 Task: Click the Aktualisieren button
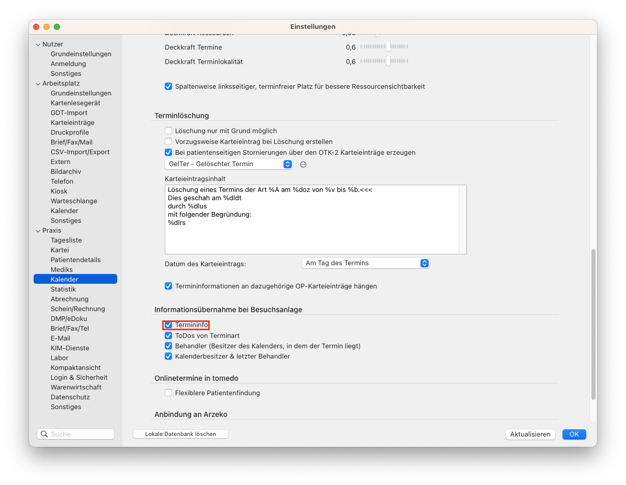tap(530, 434)
